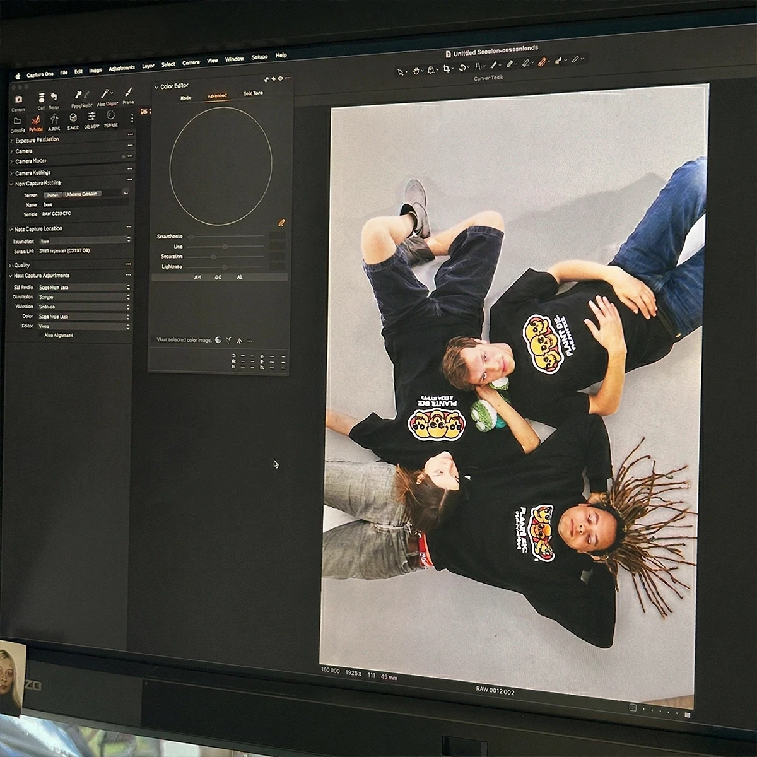Screen dimensions: 757x757
Task: Open the Editor dropdown in Capture Adjustments
Action: pos(85,326)
